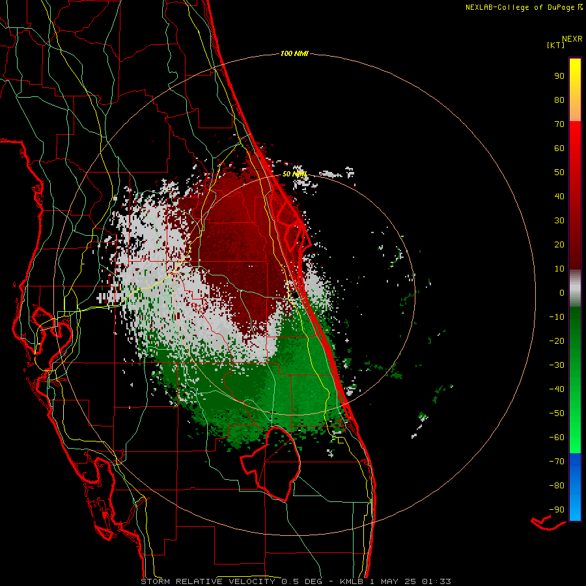The width and height of the screenshot is (586, 586).
Task: Click the 50 NMI range ring label
Action: pyautogui.click(x=294, y=174)
